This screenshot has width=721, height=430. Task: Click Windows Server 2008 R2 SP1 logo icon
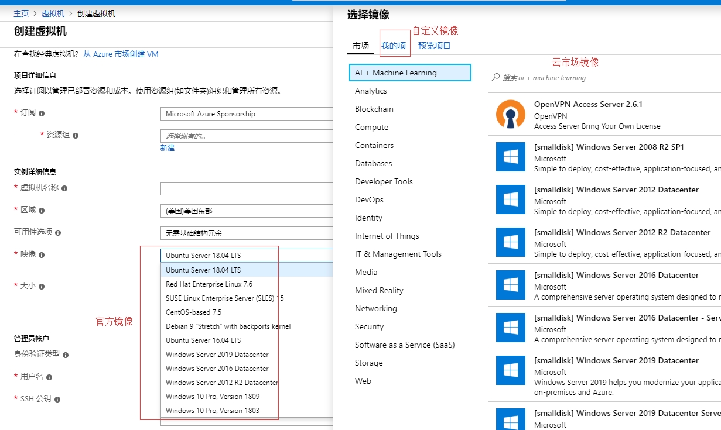pyautogui.click(x=510, y=157)
